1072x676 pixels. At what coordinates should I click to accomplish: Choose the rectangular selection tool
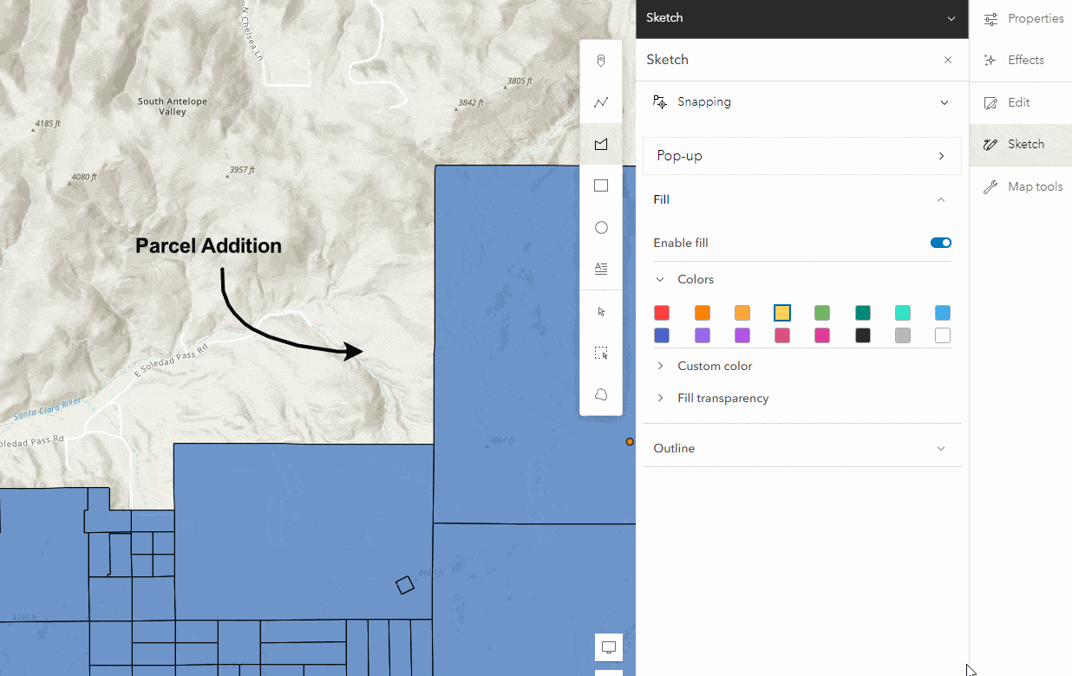click(x=600, y=353)
